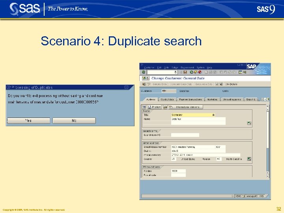
Task: Open the Edit menu
Action: (159, 67)
